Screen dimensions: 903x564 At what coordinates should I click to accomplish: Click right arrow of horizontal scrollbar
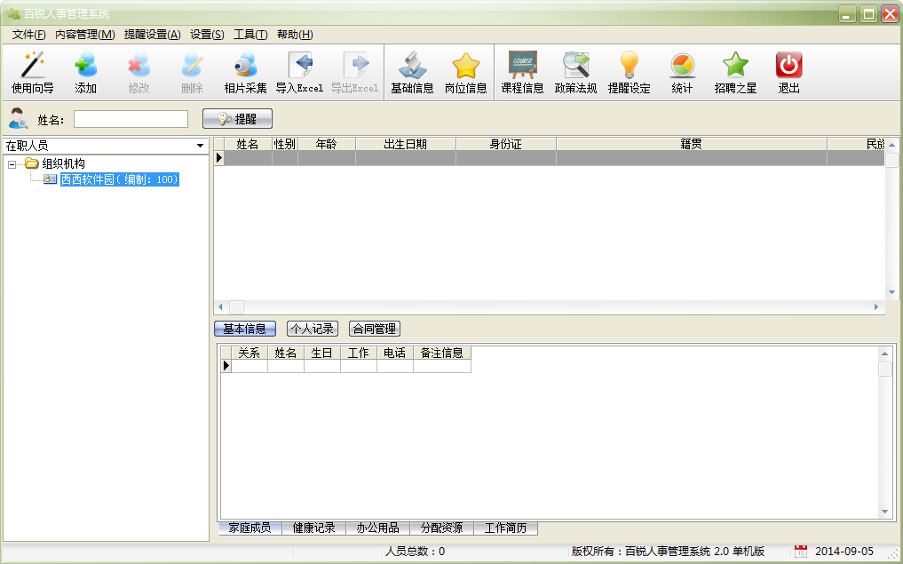[876, 307]
